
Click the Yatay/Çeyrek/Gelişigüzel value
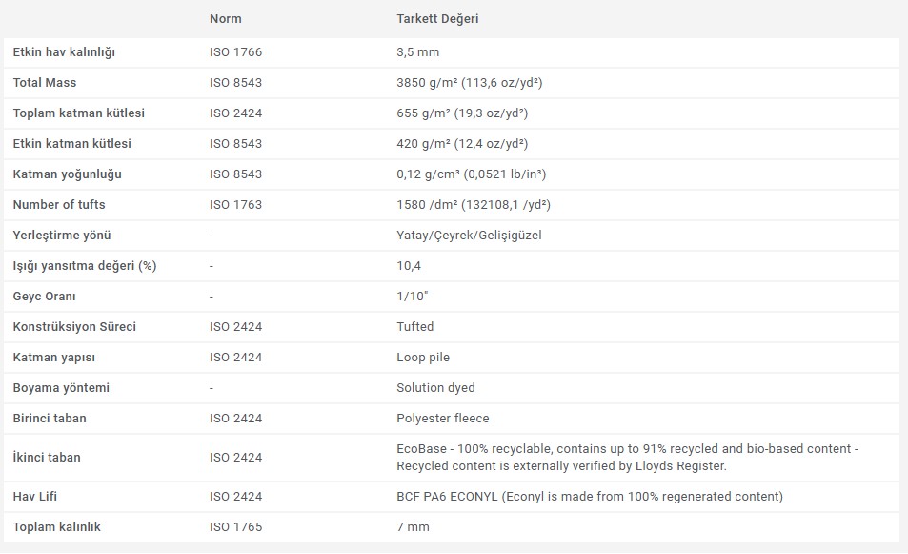click(x=469, y=236)
